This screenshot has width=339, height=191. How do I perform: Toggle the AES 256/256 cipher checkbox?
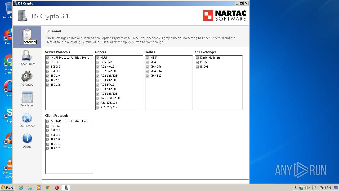pos(98,107)
